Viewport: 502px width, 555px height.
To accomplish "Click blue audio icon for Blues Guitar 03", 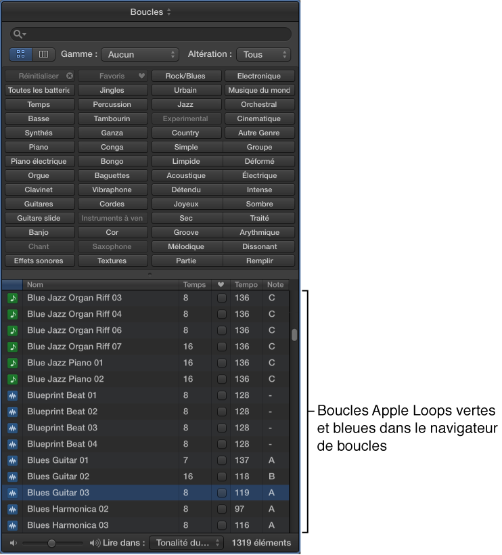I will click(13, 493).
